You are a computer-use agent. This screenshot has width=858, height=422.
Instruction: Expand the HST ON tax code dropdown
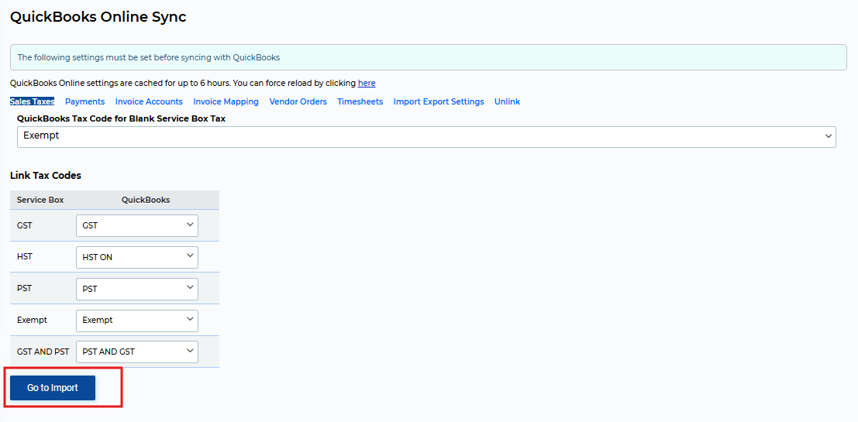click(136, 257)
